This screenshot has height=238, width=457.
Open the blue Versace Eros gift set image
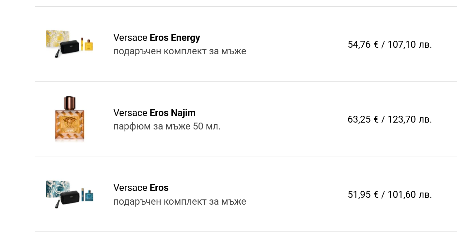(70, 194)
